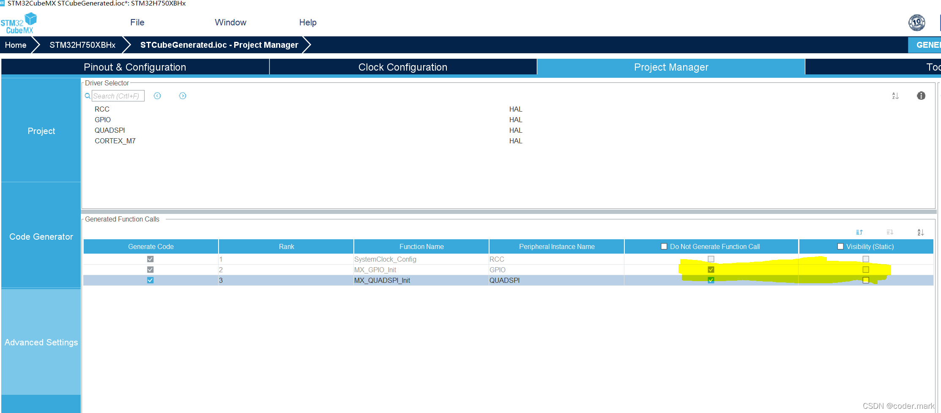
Task: Click HAL driver value for CORTEX_M7
Action: pyautogui.click(x=516, y=141)
